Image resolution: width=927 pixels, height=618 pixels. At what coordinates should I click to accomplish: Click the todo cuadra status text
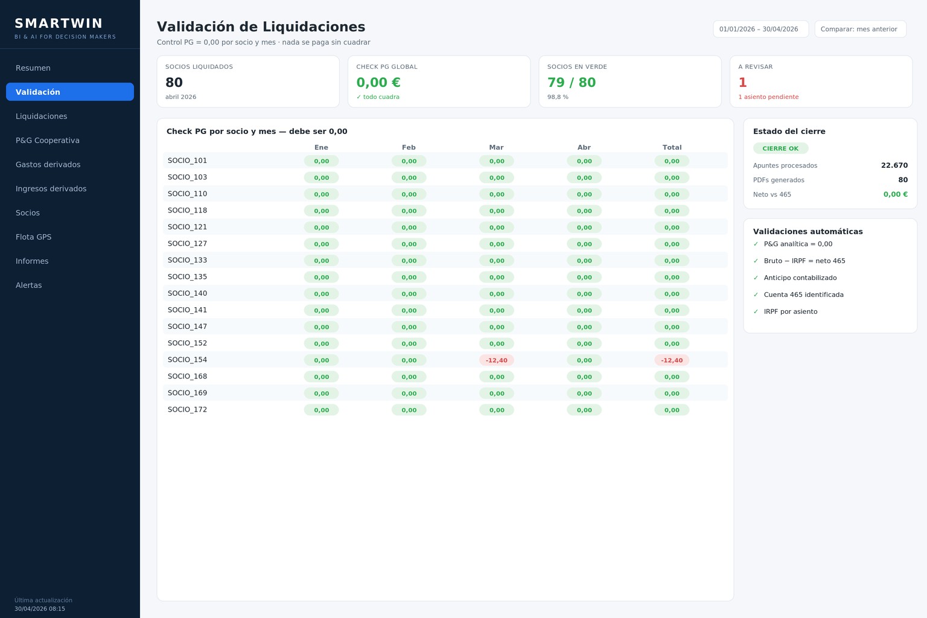pyautogui.click(x=378, y=97)
